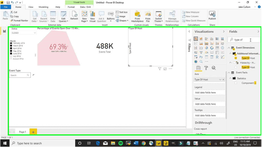This screenshot has height=147, width=262.
Task: Click Refresh in External data group
Action: point(74,15)
